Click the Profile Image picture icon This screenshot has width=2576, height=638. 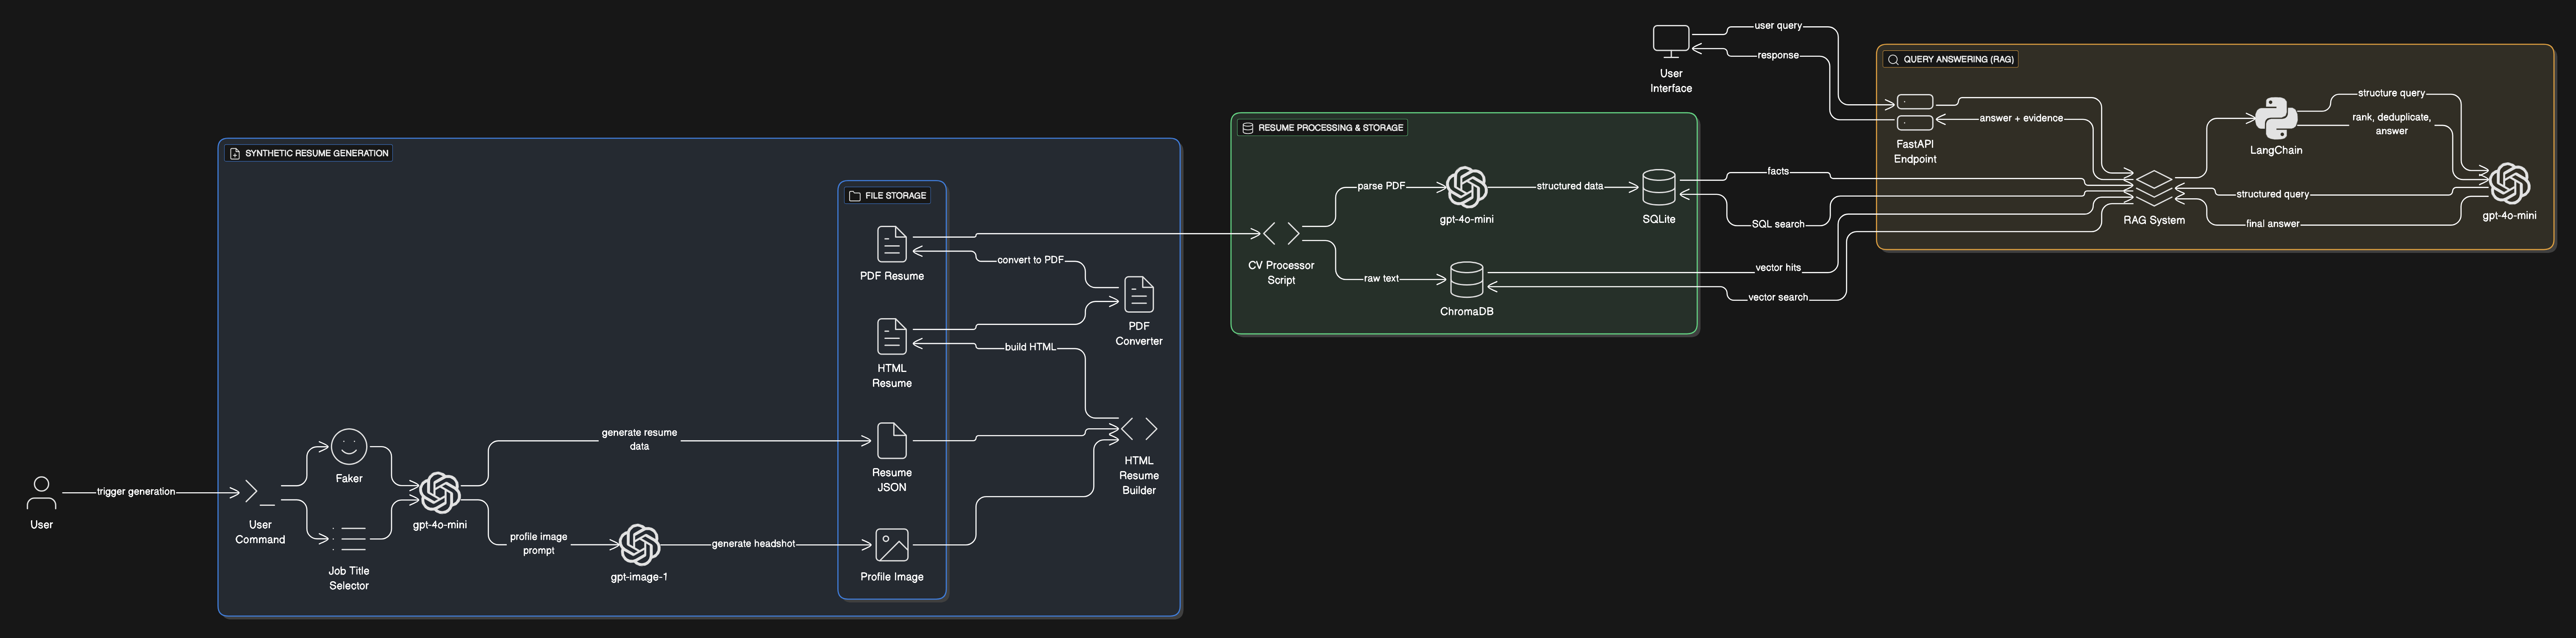click(891, 545)
